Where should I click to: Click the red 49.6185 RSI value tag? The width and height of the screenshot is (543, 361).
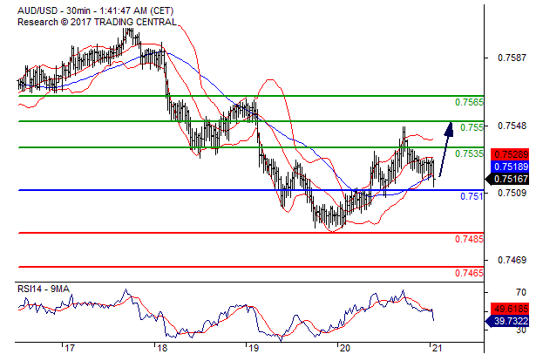coord(510,309)
